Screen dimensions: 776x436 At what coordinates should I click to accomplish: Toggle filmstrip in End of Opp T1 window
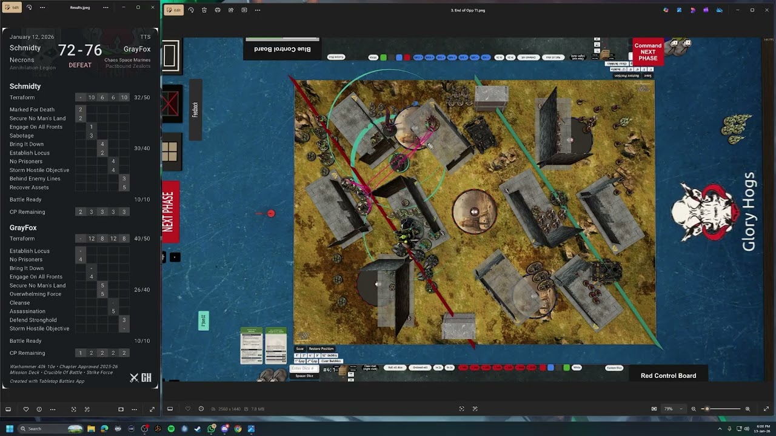coord(170,409)
